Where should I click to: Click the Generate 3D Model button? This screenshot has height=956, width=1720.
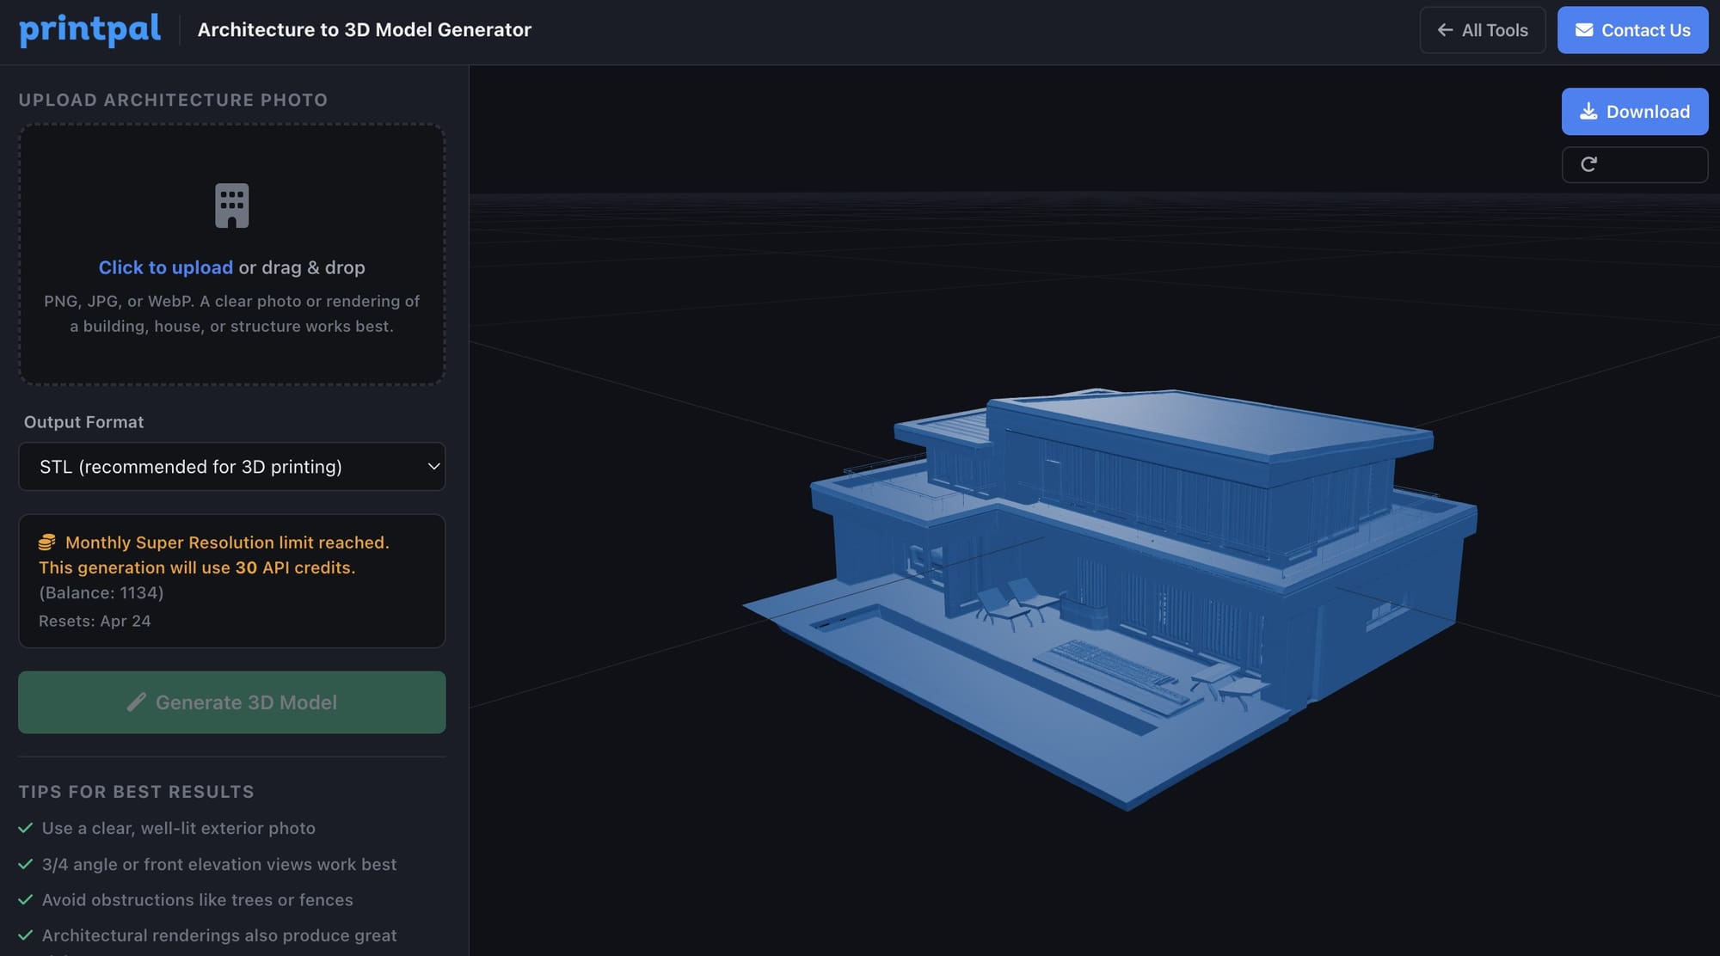pyautogui.click(x=231, y=702)
